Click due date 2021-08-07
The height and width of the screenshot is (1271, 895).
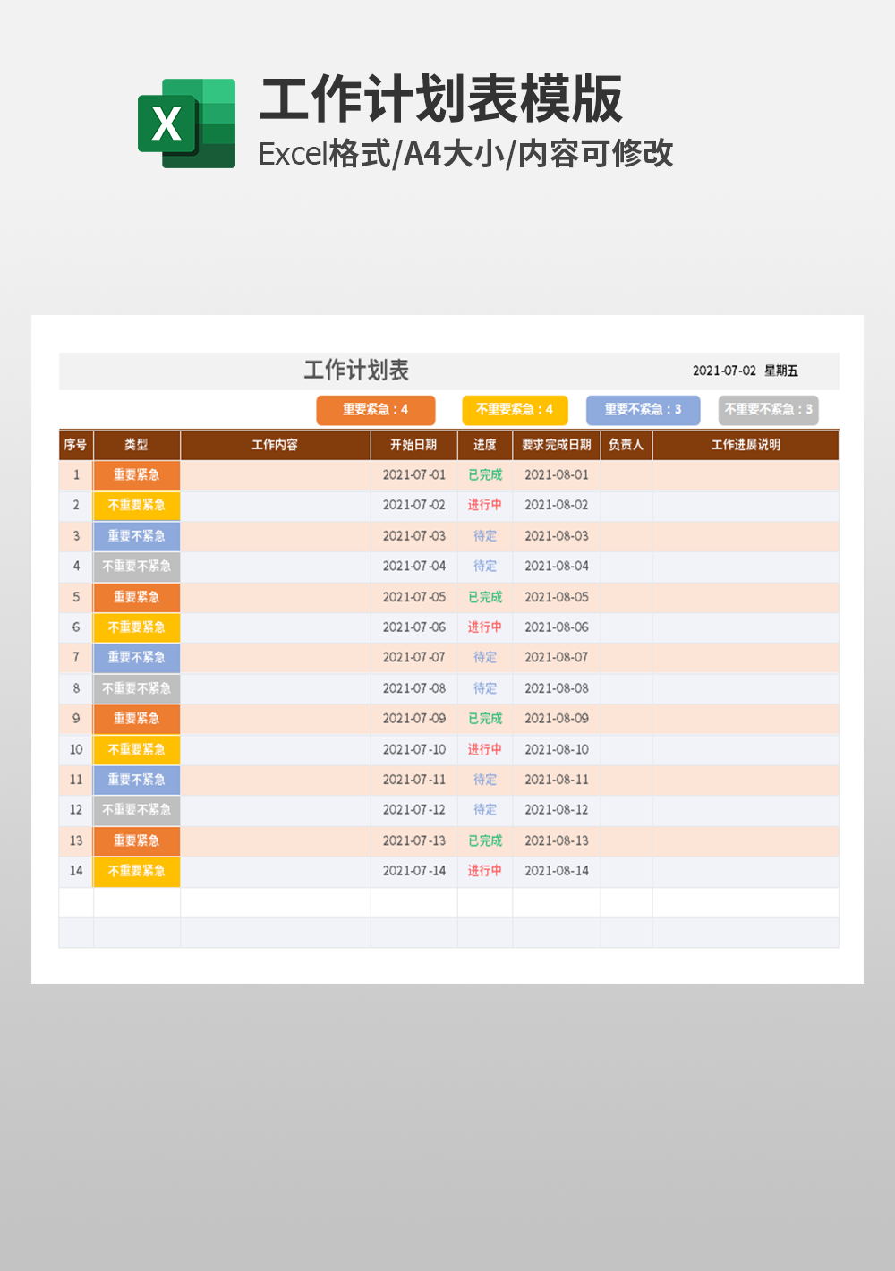tap(557, 658)
